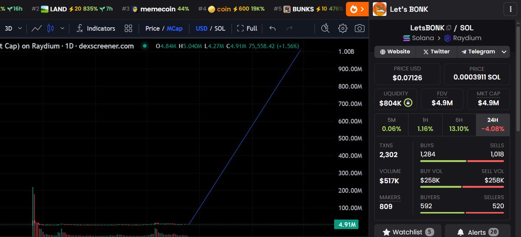Open the #5 BUNKS trending token
521x237 pixels.
coord(309,9)
